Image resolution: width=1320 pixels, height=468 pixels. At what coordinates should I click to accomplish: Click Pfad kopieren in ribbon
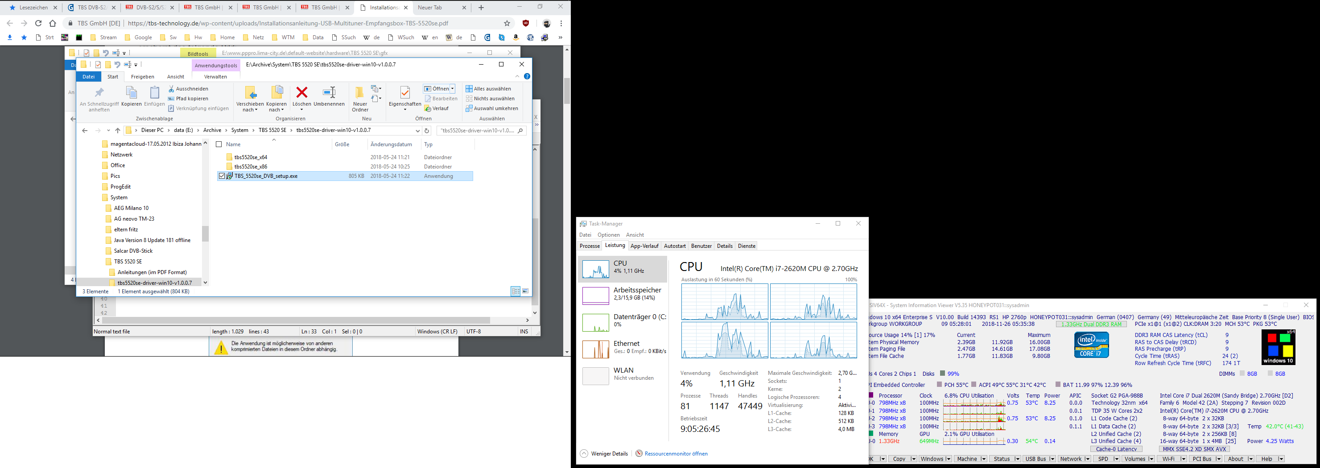(x=188, y=99)
